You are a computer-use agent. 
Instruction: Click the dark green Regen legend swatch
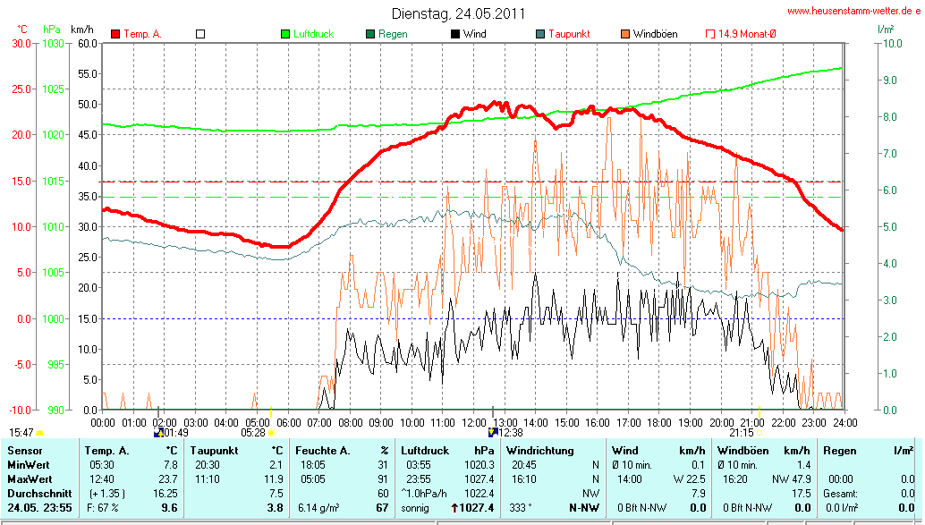(370, 34)
